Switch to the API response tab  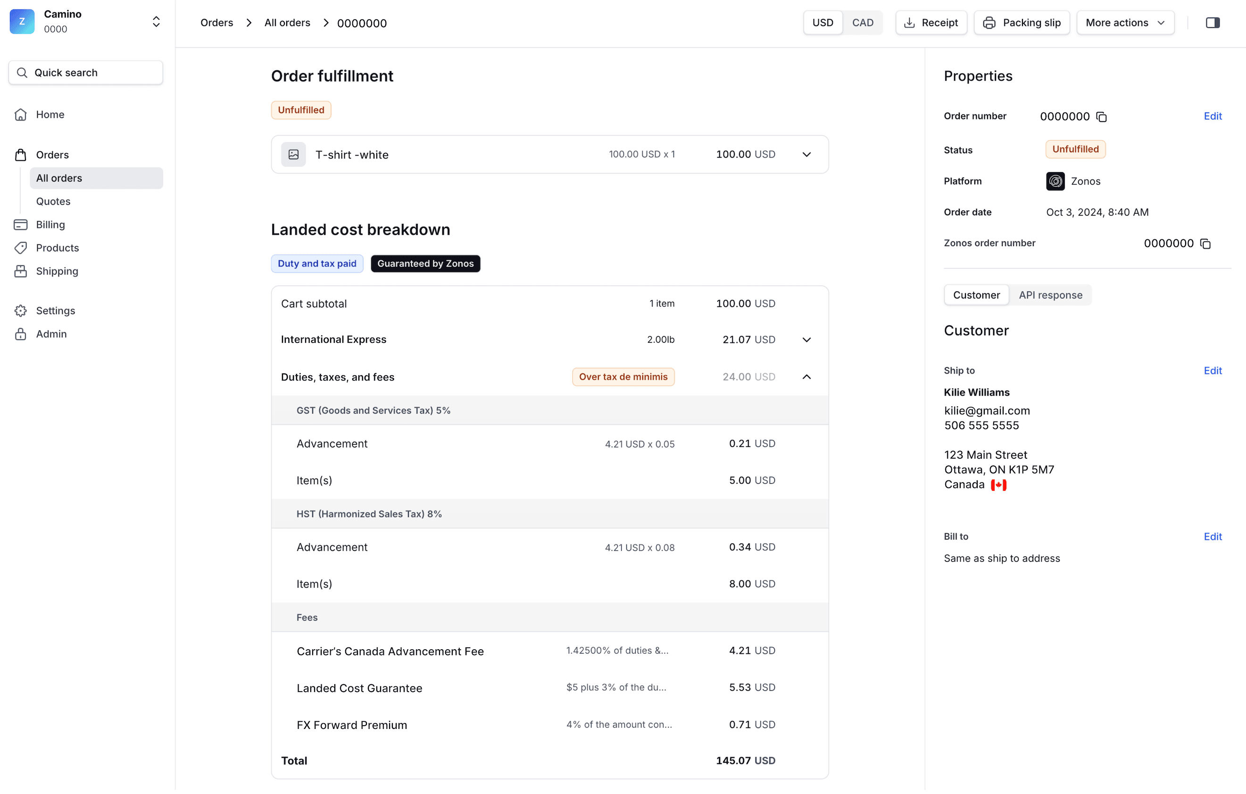tap(1052, 295)
